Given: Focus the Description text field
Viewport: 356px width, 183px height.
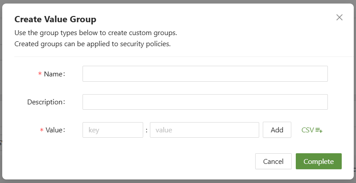Looking at the screenshot, I should coord(205,102).
